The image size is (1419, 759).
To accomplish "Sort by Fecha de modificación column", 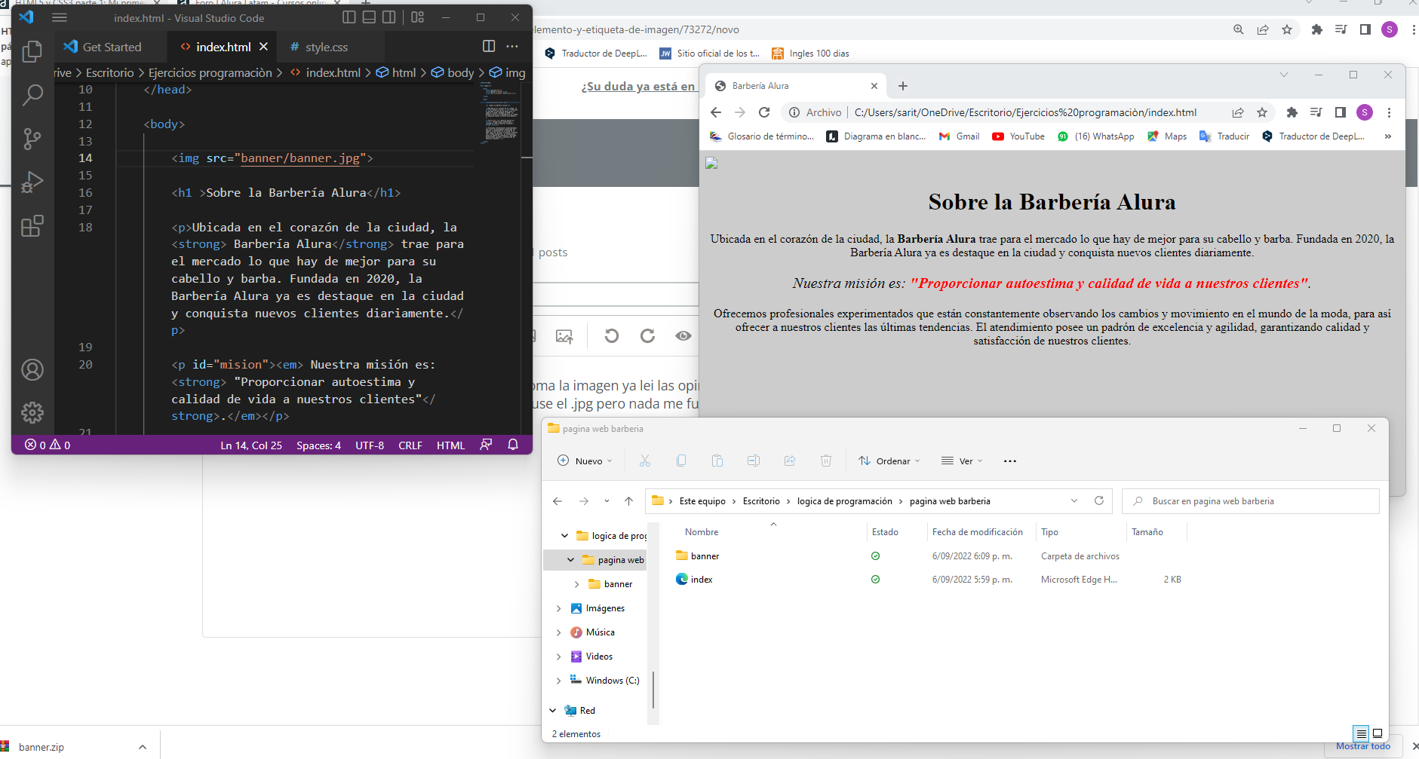I will pos(977,532).
